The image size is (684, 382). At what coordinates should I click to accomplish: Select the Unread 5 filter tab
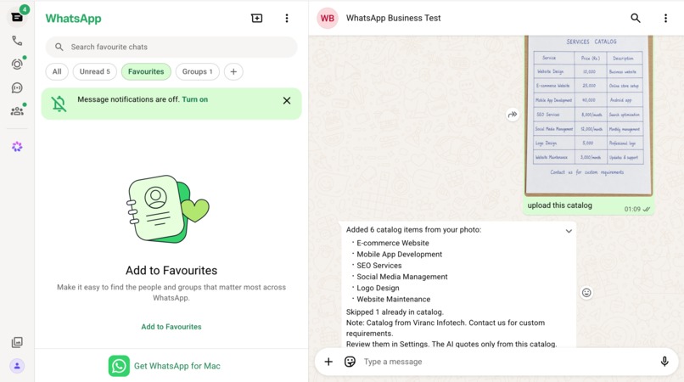point(95,71)
